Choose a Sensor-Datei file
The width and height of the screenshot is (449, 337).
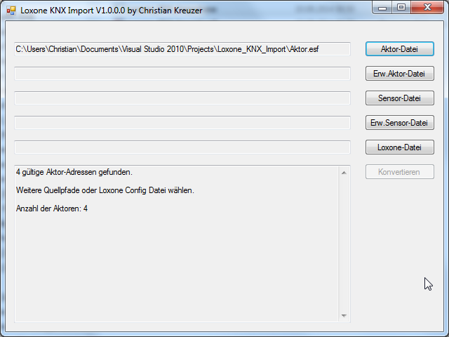(399, 98)
